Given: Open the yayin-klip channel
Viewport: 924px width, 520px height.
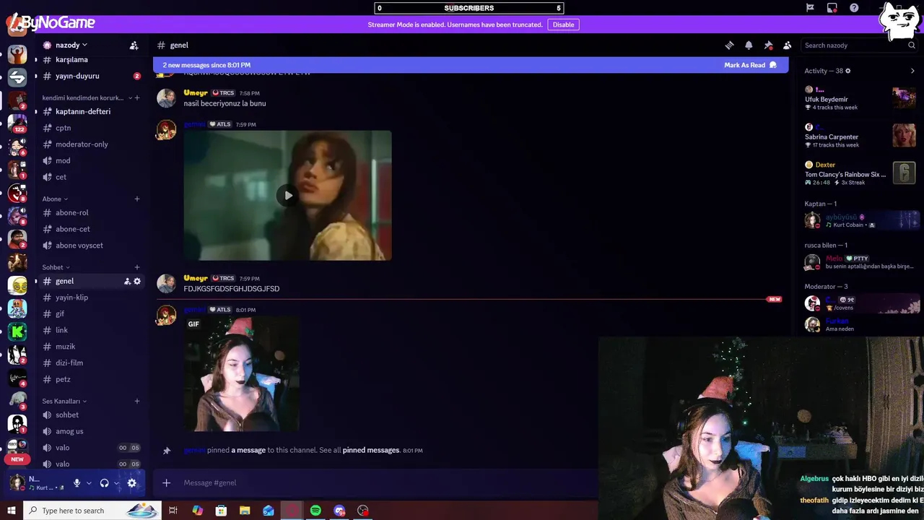Looking at the screenshot, I should pos(90,298).
